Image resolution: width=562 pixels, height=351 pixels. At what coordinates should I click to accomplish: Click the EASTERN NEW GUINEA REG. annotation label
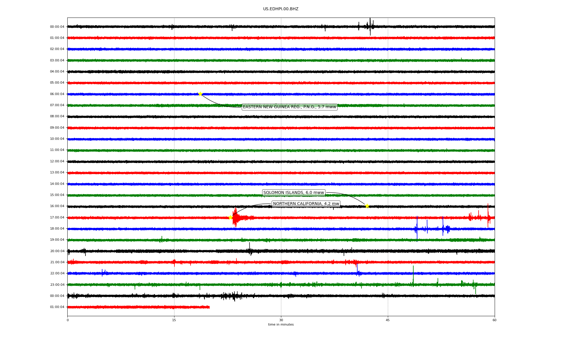coord(289,107)
